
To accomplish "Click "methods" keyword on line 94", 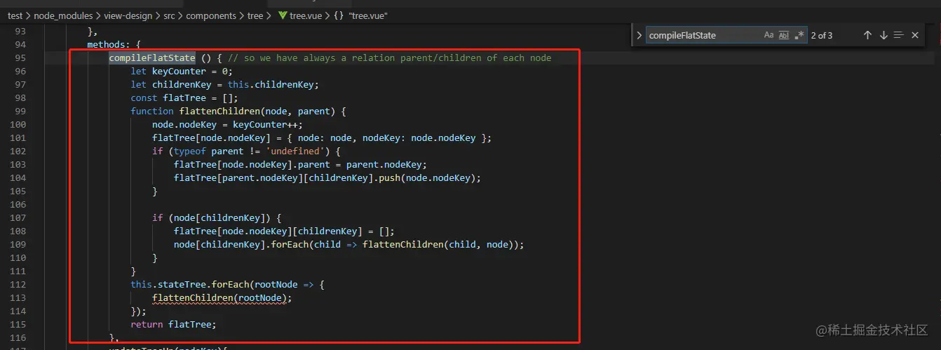I will click(106, 44).
